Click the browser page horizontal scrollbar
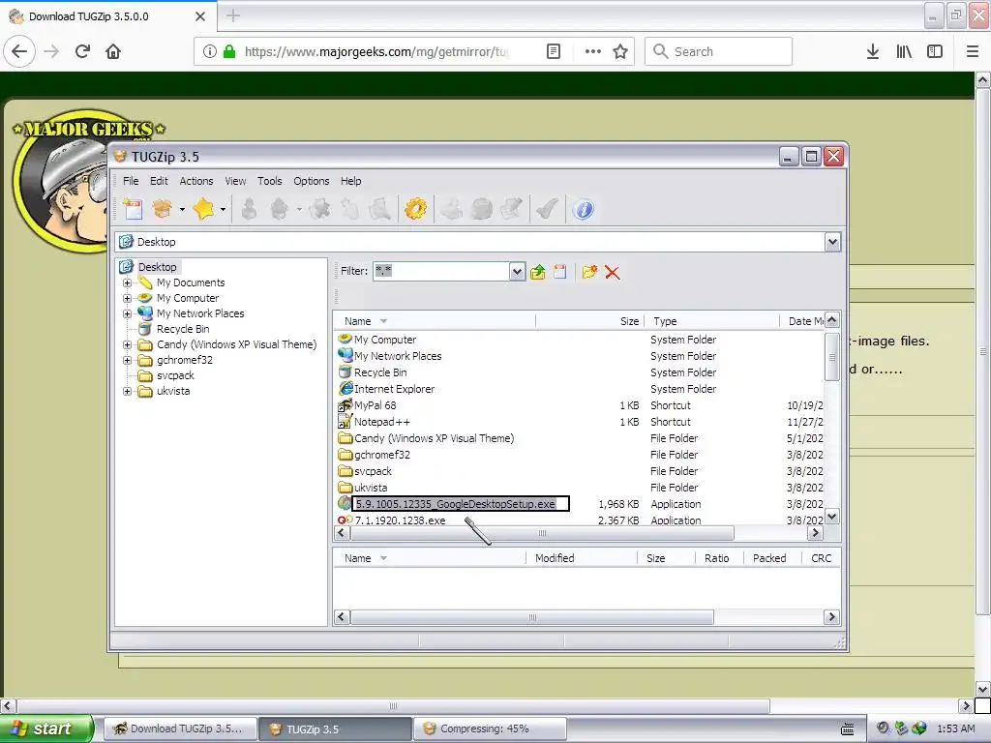This screenshot has width=991, height=743. click(393, 705)
